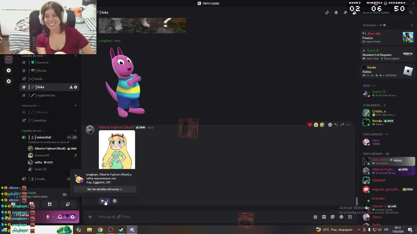The width and height of the screenshot is (417, 234).
Task: Open the sticker picker
Action: point(333,217)
